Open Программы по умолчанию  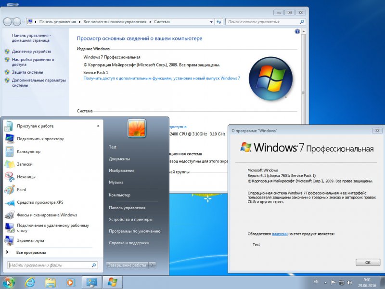tap(135, 231)
